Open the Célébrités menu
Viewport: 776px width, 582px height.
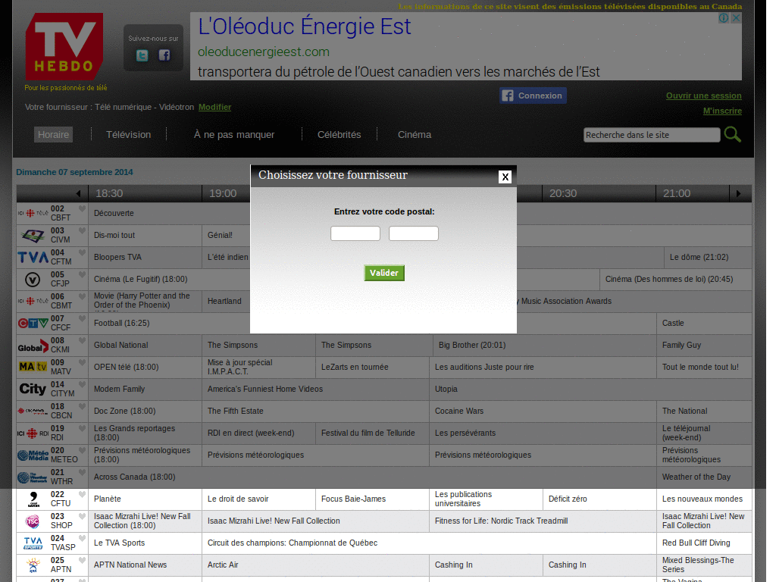coord(339,135)
